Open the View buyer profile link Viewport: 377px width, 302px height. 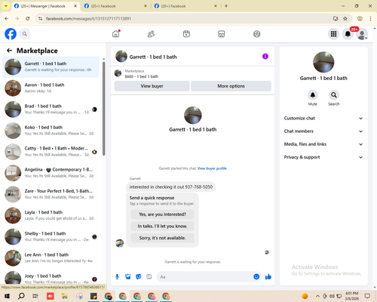click(212, 168)
